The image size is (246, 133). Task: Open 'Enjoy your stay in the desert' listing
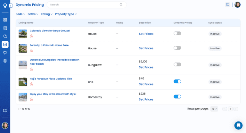pyautogui.click(x=53, y=94)
